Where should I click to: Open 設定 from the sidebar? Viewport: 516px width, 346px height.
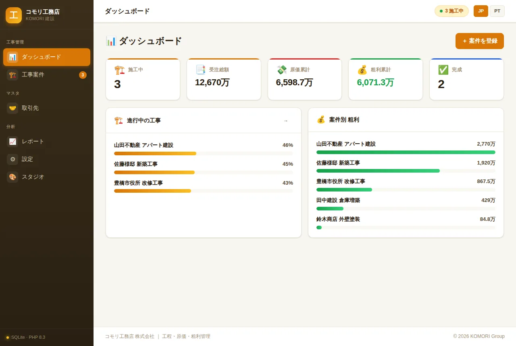(x=47, y=159)
